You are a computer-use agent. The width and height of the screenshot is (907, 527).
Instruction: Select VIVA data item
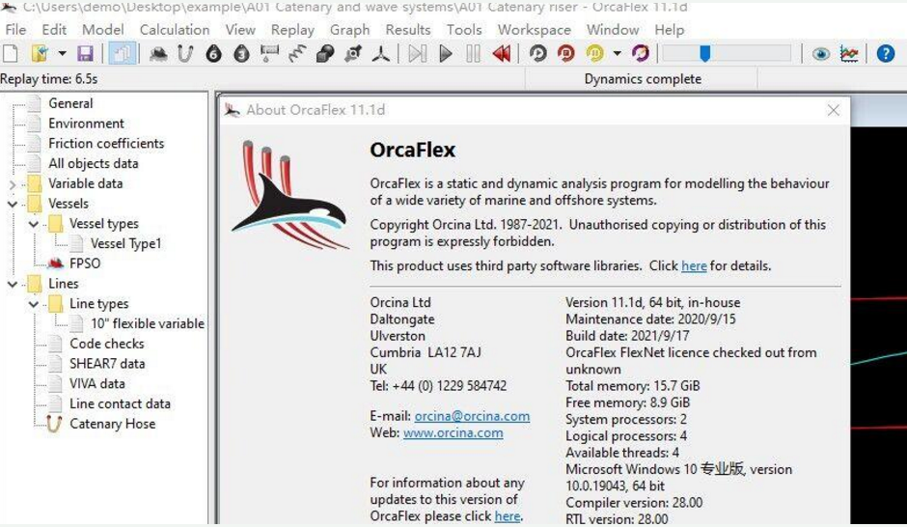[97, 383]
